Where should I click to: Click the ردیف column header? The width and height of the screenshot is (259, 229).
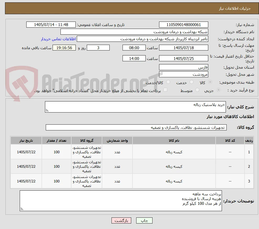[x=249, y=140]
